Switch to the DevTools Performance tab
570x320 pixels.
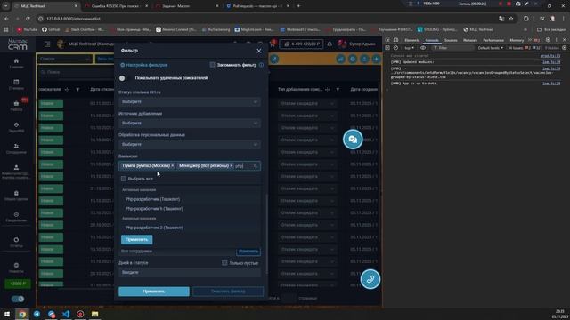click(493, 40)
